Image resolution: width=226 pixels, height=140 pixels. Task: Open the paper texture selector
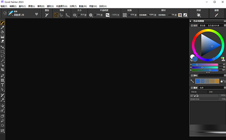(125, 15)
